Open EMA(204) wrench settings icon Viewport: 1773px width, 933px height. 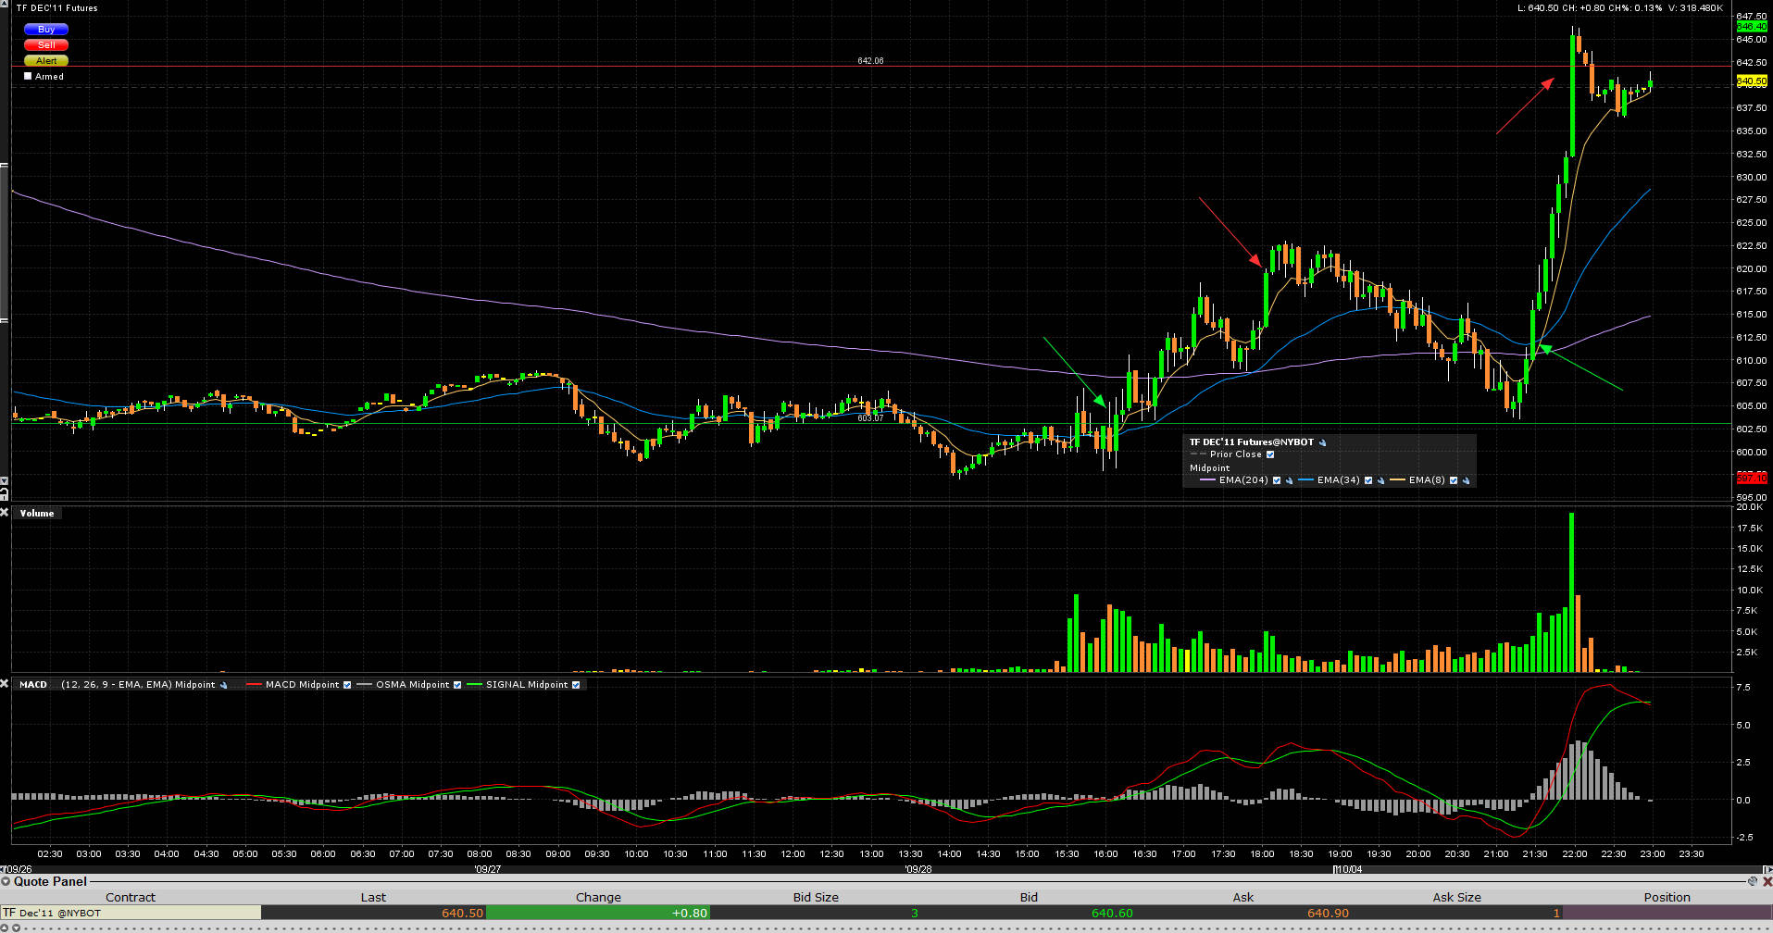tap(1289, 480)
